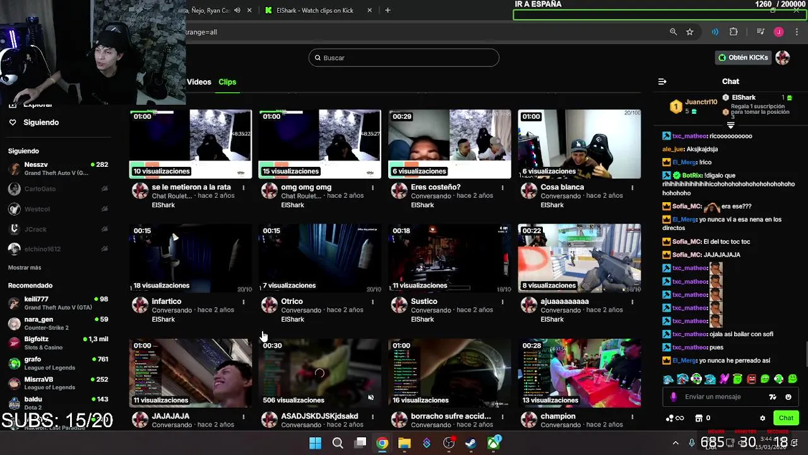Image resolution: width=808 pixels, height=455 pixels.
Task: Open Windows taskbar search
Action: point(338,443)
